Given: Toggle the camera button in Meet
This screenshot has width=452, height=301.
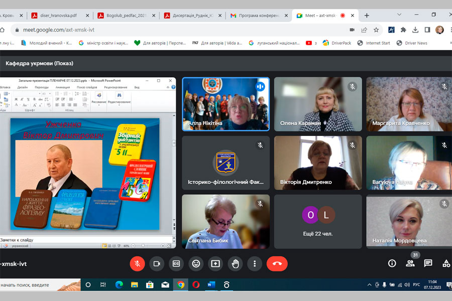Looking at the screenshot, I should pyautogui.click(x=157, y=263).
